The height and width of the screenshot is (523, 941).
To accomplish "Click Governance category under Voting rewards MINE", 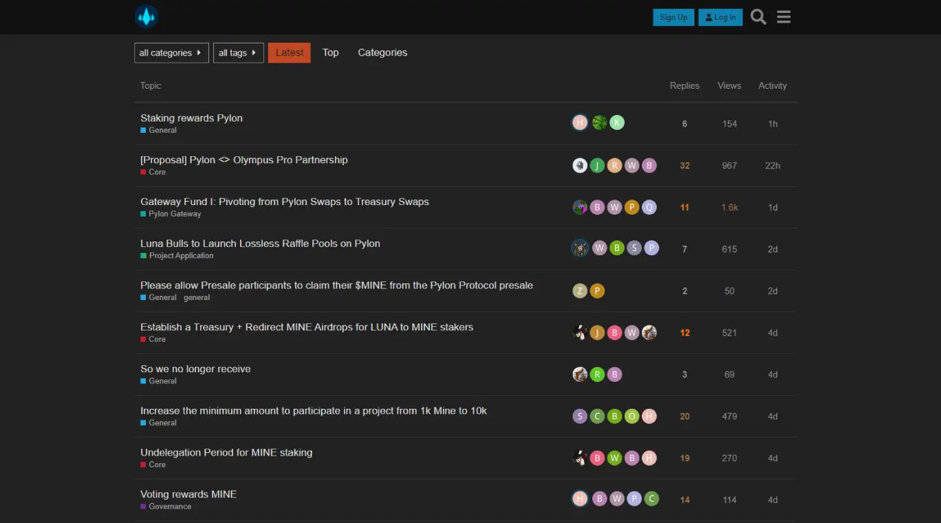I will pyautogui.click(x=166, y=506).
